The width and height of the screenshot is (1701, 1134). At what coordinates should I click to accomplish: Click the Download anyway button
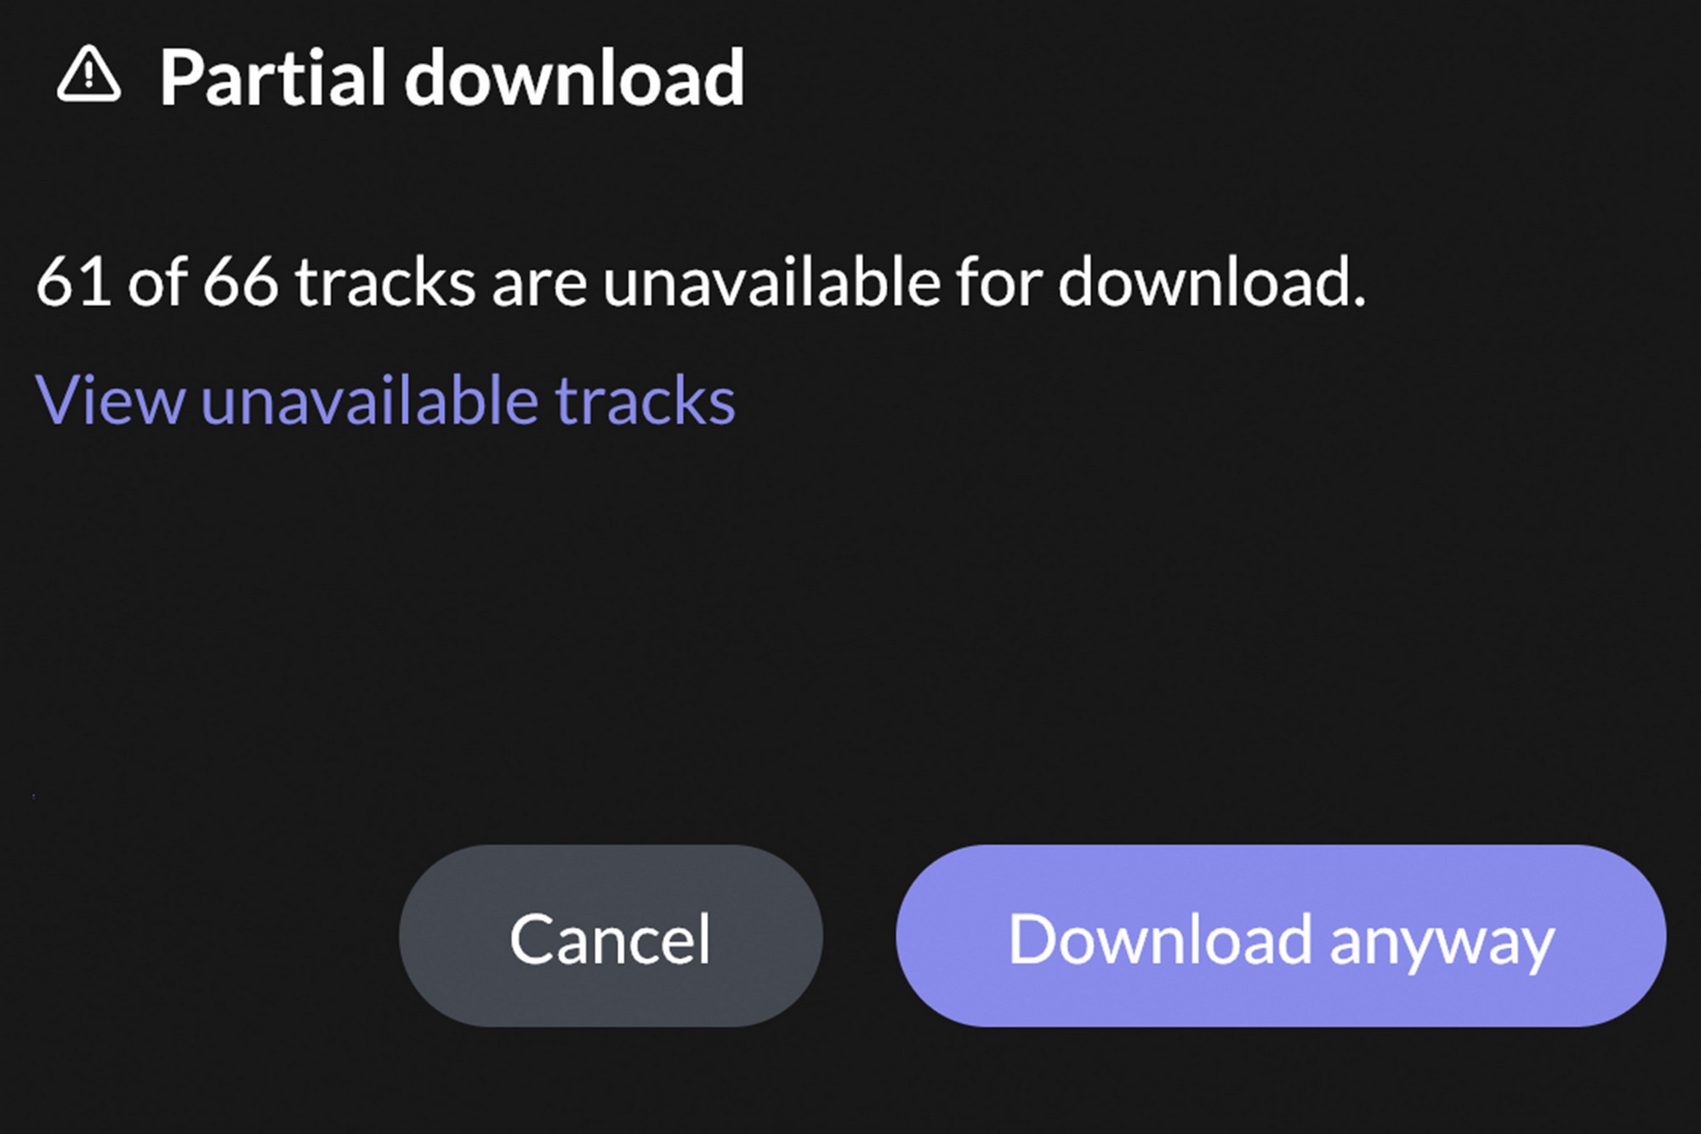click(1280, 936)
